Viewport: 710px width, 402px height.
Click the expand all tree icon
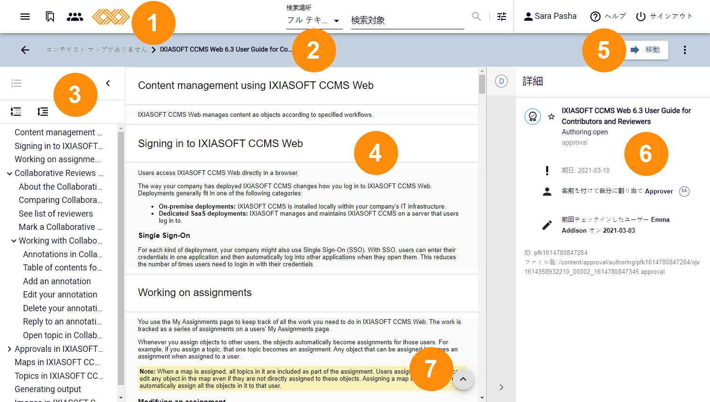point(43,112)
